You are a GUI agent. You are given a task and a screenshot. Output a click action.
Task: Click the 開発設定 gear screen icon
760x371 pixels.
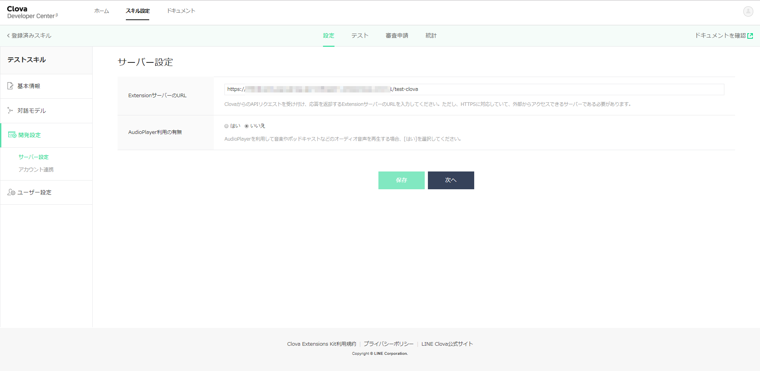(12, 135)
